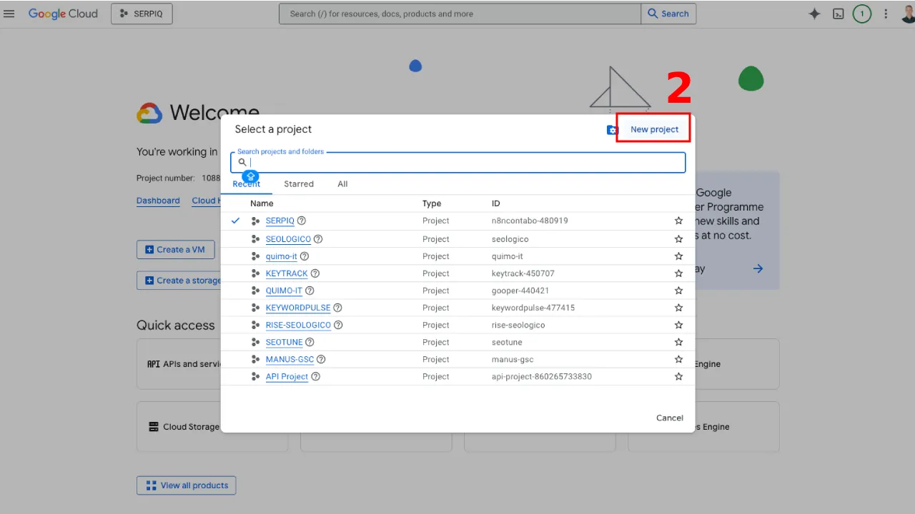The width and height of the screenshot is (915, 514).
Task: Toggle star for API Project row
Action: [678, 376]
